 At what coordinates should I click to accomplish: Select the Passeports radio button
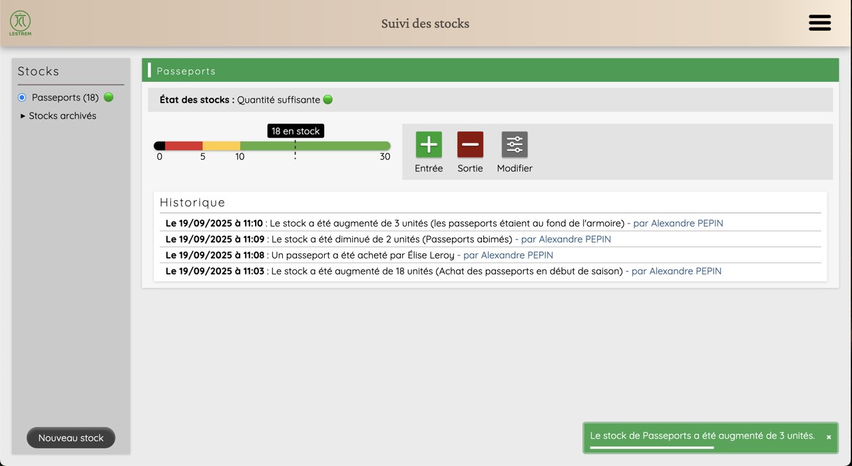pos(22,98)
